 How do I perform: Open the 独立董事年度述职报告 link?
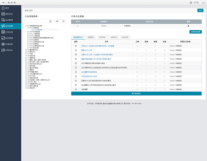[x=89, y=72]
